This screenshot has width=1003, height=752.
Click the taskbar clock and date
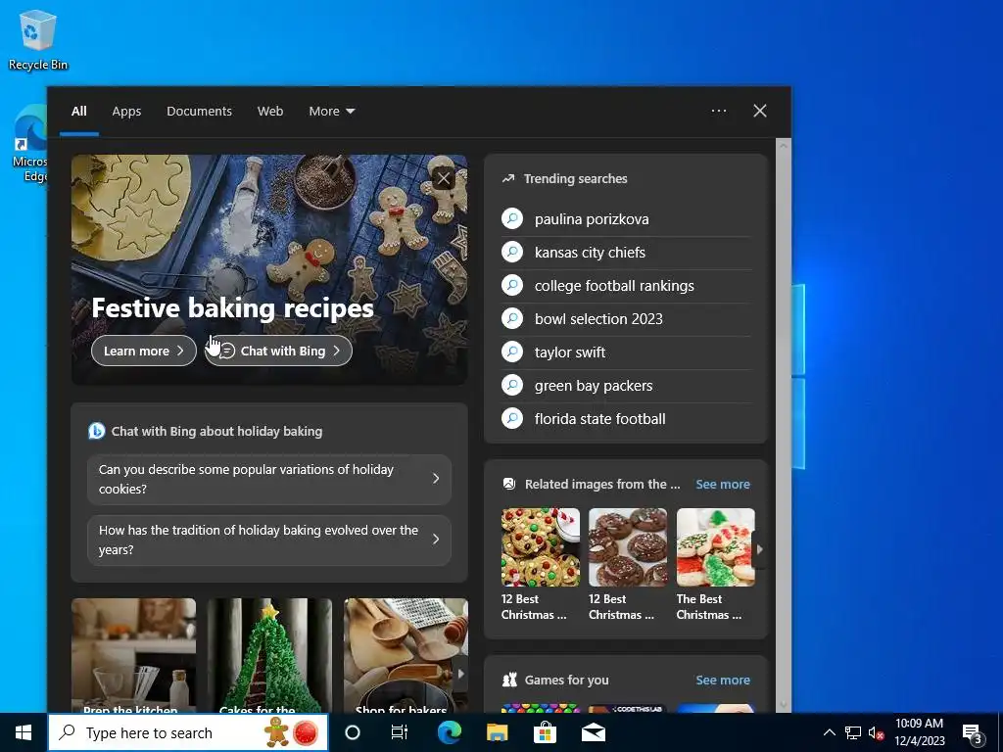coord(919,732)
